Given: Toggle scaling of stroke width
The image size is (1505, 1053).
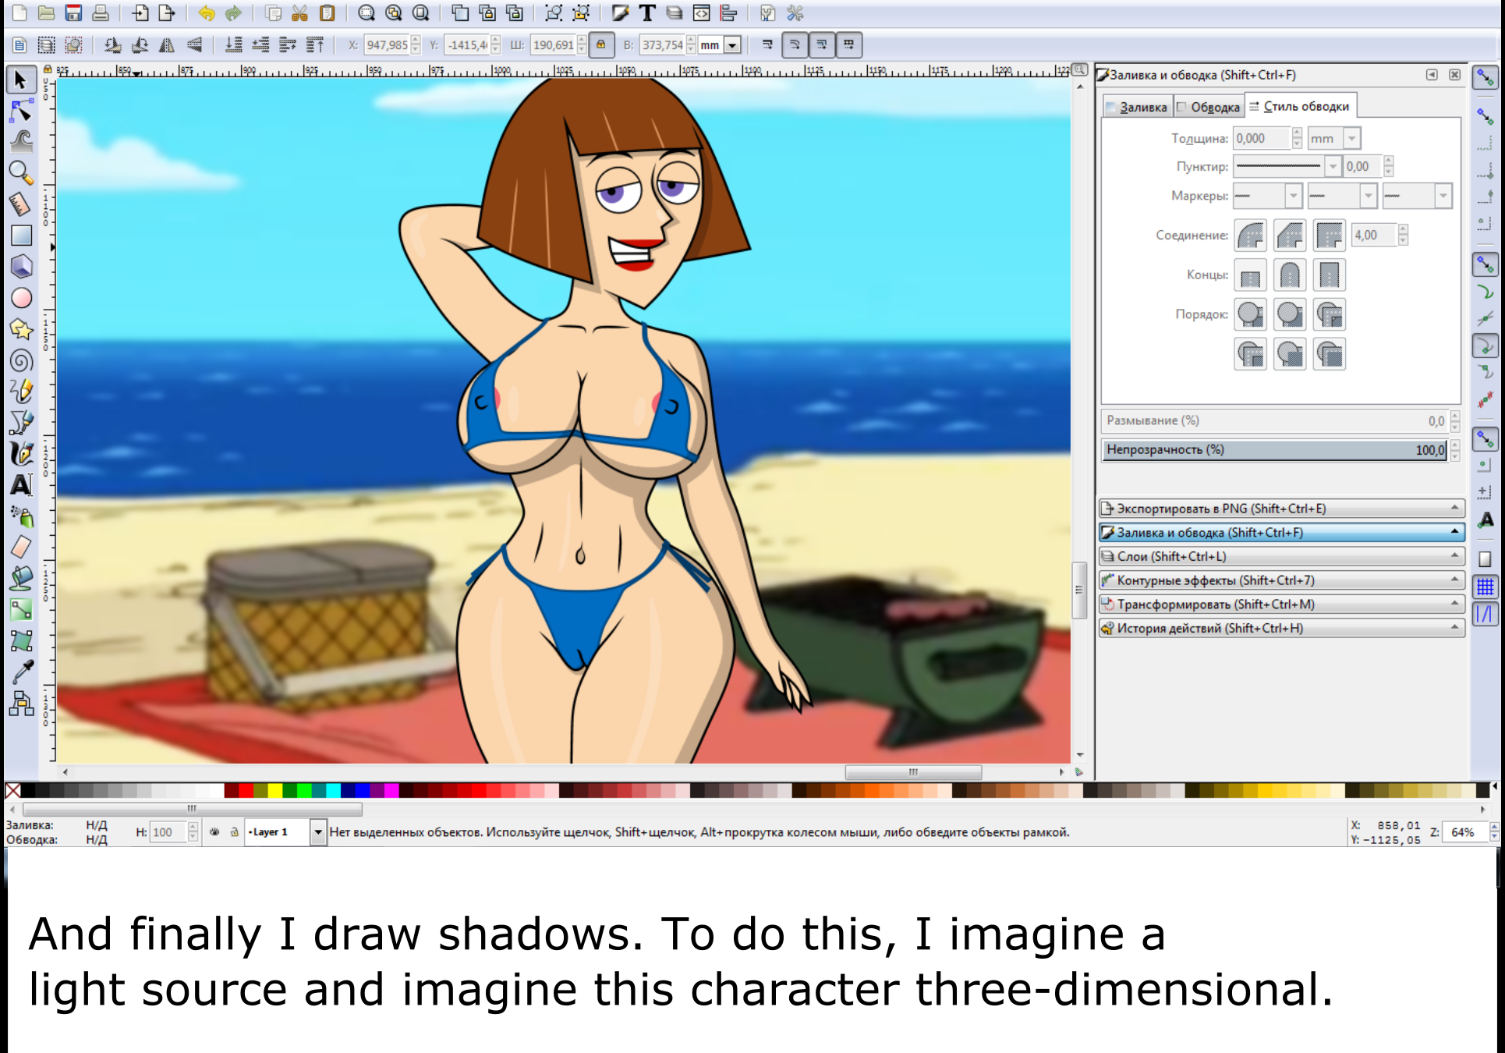Looking at the screenshot, I should coord(767,45).
